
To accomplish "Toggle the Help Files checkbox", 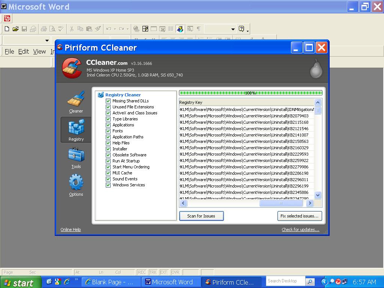I will (x=108, y=143).
